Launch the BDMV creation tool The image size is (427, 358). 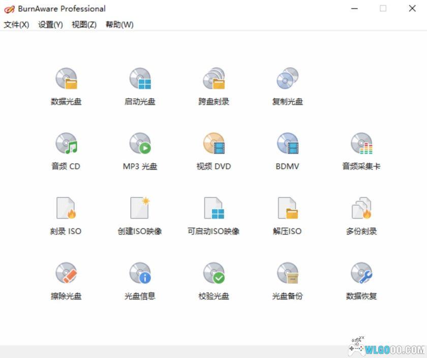click(x=287, y=150)
